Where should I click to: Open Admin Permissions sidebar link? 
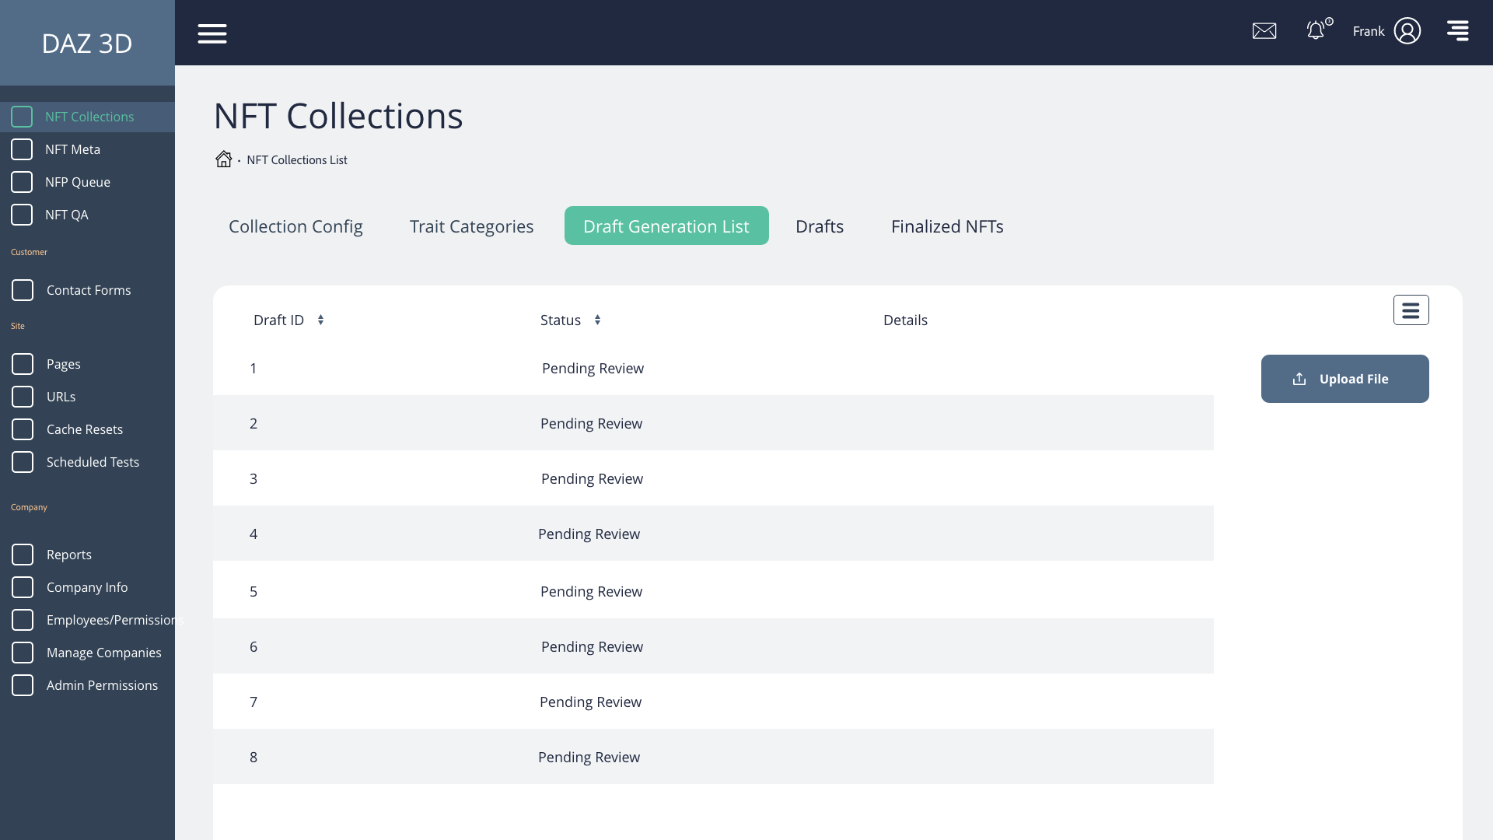(x=102, y=685)
